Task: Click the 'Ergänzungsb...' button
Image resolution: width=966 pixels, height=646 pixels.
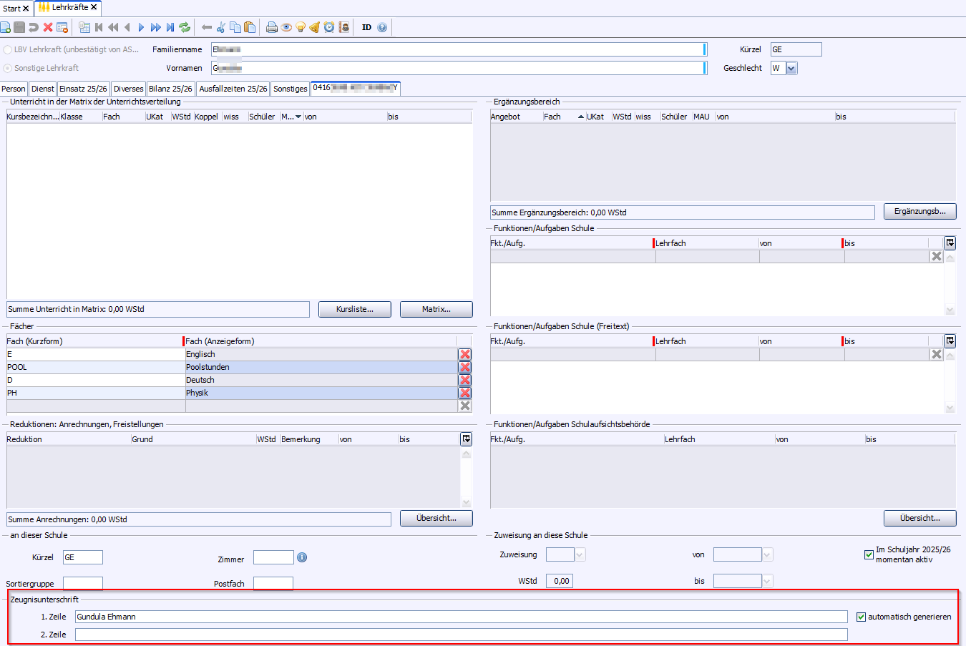Action: (919, 211)
